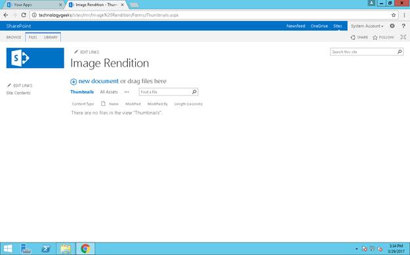
Task: Open the Newsfeed link
Action: point(296,26)
